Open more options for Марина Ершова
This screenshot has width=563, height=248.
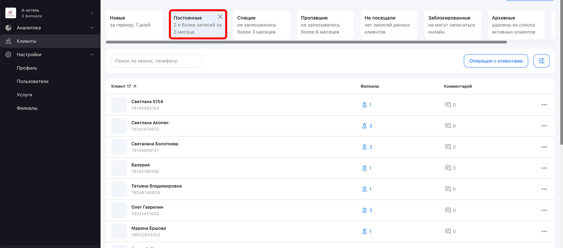click(x=544, y=231)
